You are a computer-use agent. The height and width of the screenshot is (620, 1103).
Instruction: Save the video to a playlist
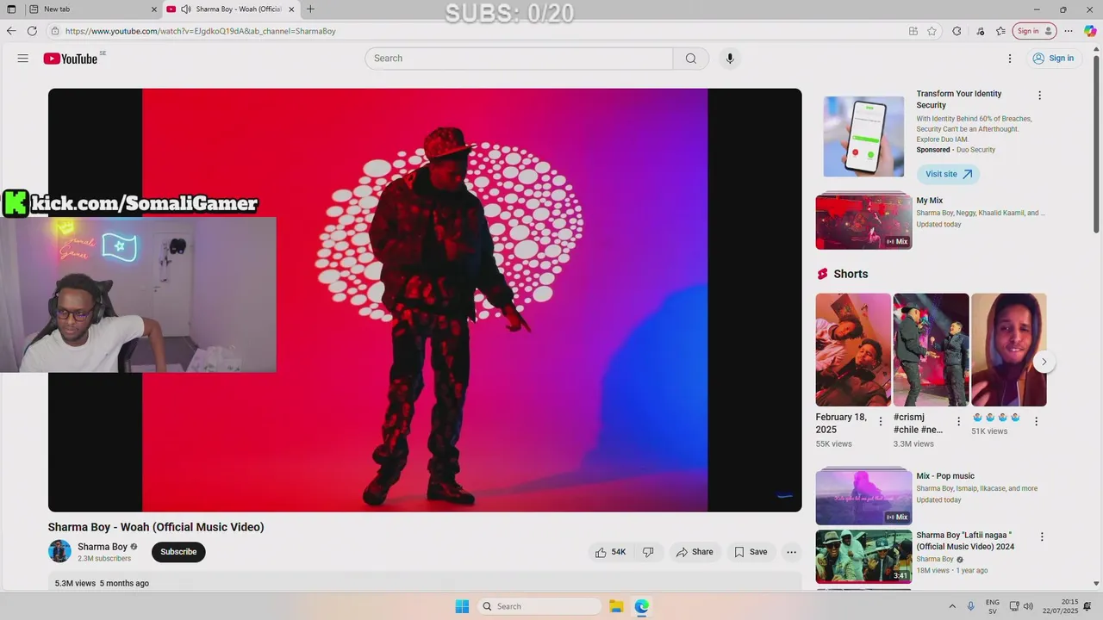pos(750,552)
